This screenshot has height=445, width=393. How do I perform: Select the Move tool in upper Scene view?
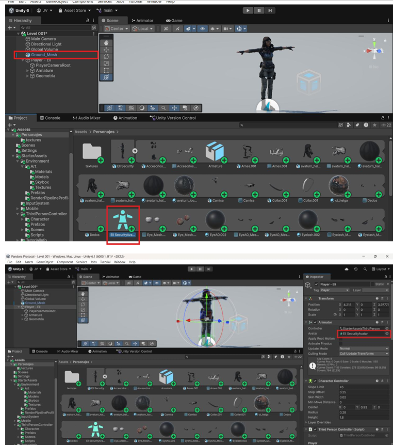click(x=106, y=50)
